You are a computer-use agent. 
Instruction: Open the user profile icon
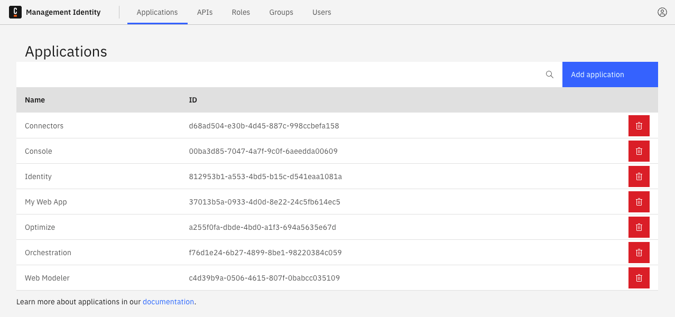click(x=662, y=12)
